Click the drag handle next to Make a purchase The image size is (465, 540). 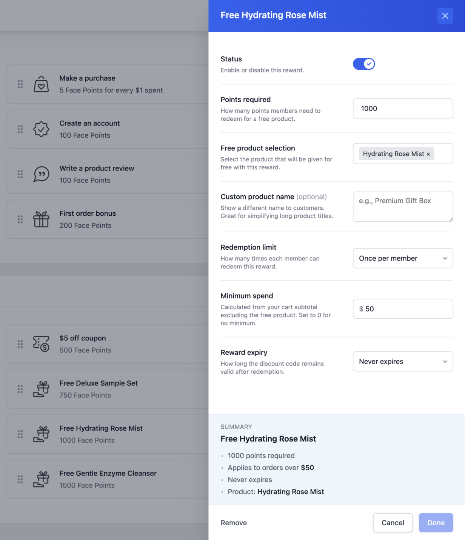[20, 84]
